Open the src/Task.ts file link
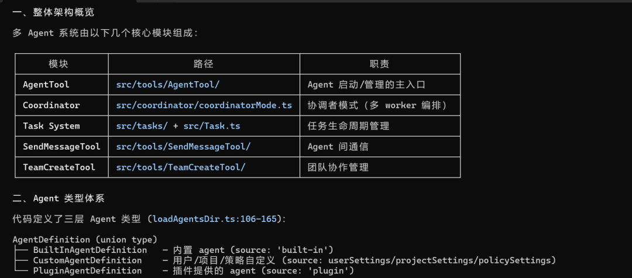This screenshot has height=278, width=632. click(x=212, y=126)
